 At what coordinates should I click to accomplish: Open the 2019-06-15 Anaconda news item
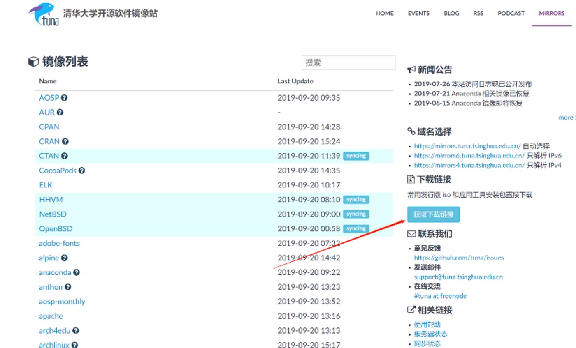468,104
